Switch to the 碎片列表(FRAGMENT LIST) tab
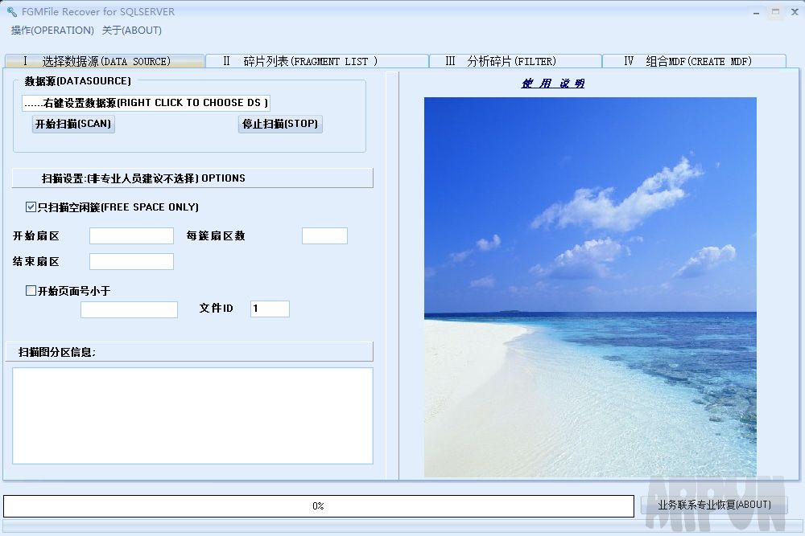805x536 pixels. tap(316, 60)
